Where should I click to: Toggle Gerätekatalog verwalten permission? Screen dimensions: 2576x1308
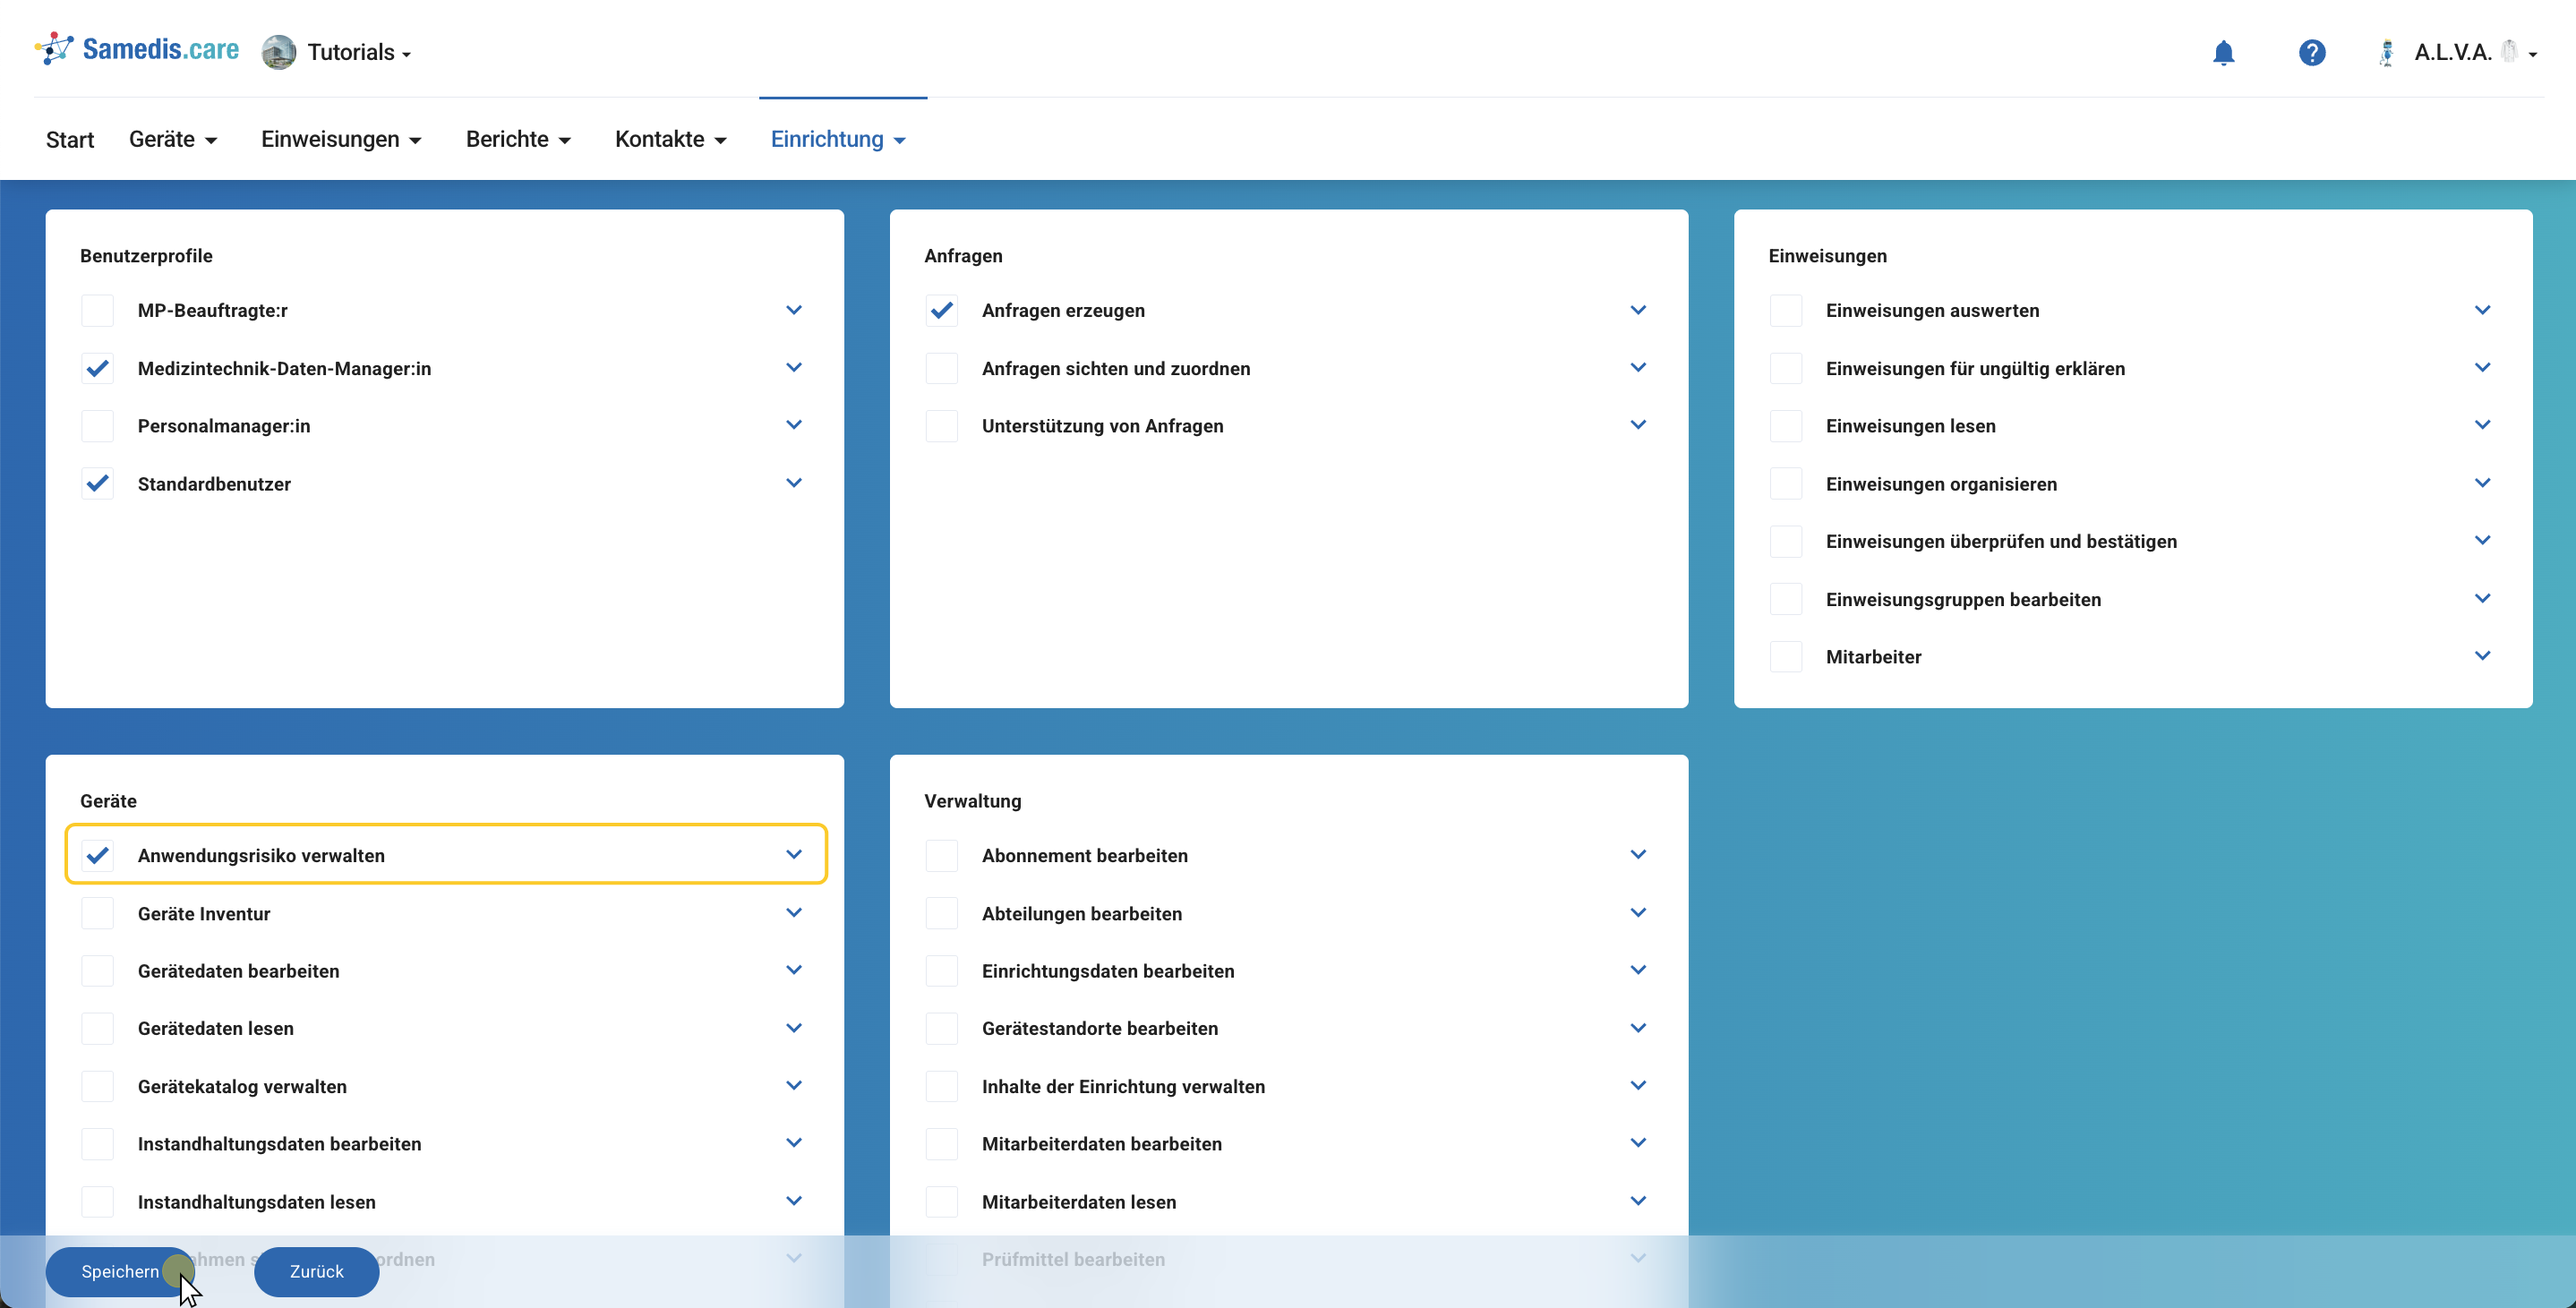pos(97,1086)
